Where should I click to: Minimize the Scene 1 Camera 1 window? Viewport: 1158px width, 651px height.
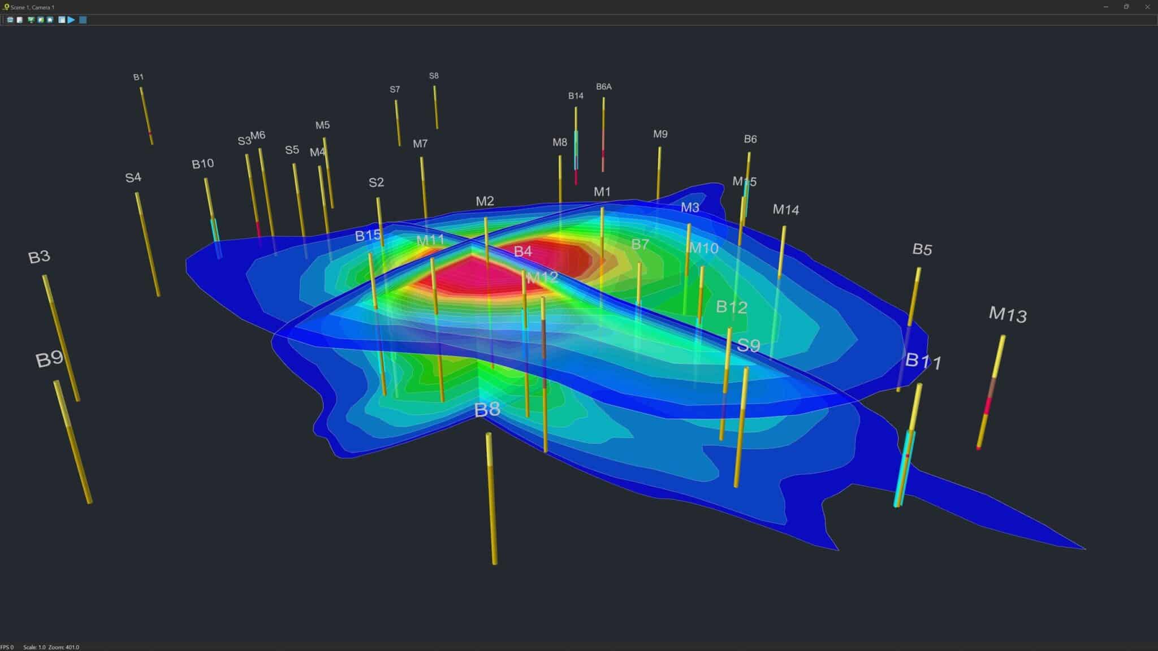point(1106,7)
